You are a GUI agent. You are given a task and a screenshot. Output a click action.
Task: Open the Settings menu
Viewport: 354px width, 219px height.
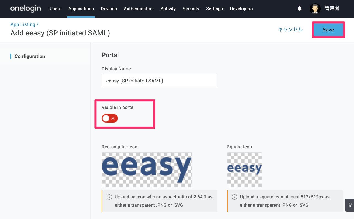coord(214,9)
